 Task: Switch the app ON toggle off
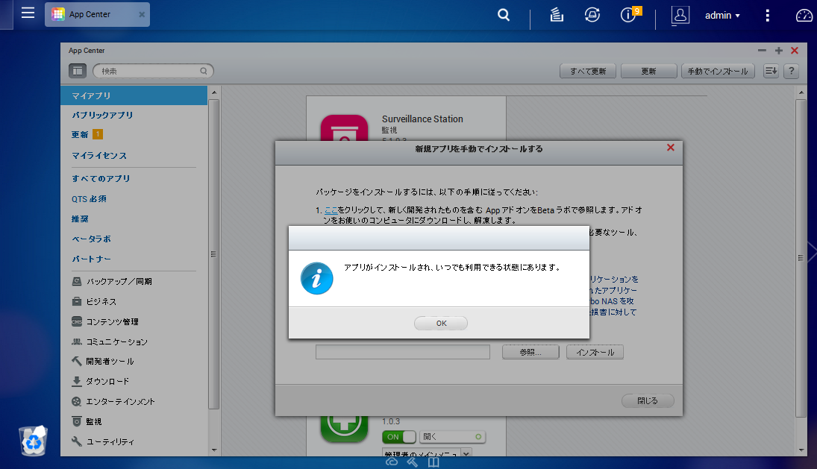tap(398, 437)
